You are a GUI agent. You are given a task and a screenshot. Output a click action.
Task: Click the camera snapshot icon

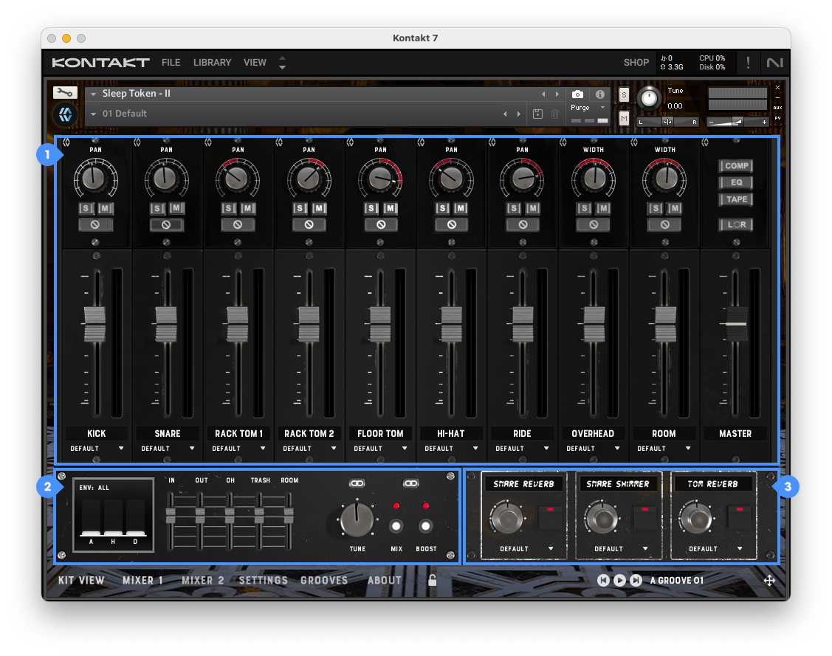[578, 94]
